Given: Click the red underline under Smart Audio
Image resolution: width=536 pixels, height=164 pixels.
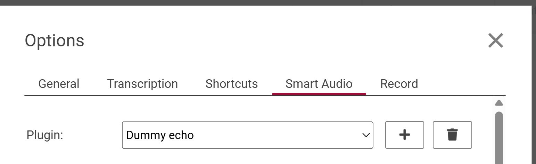Looking at the screenshot, I should [319, 94].
